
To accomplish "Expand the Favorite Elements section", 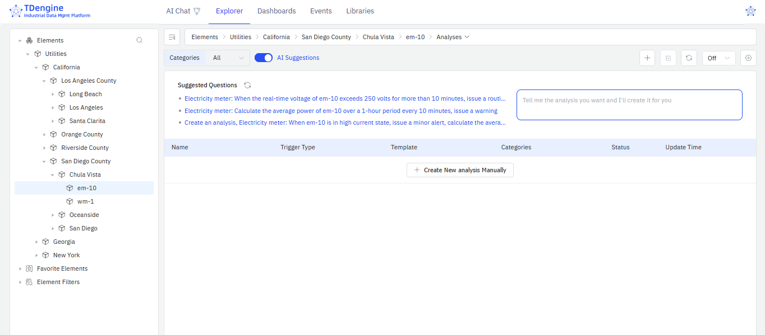I will [20, 268].
